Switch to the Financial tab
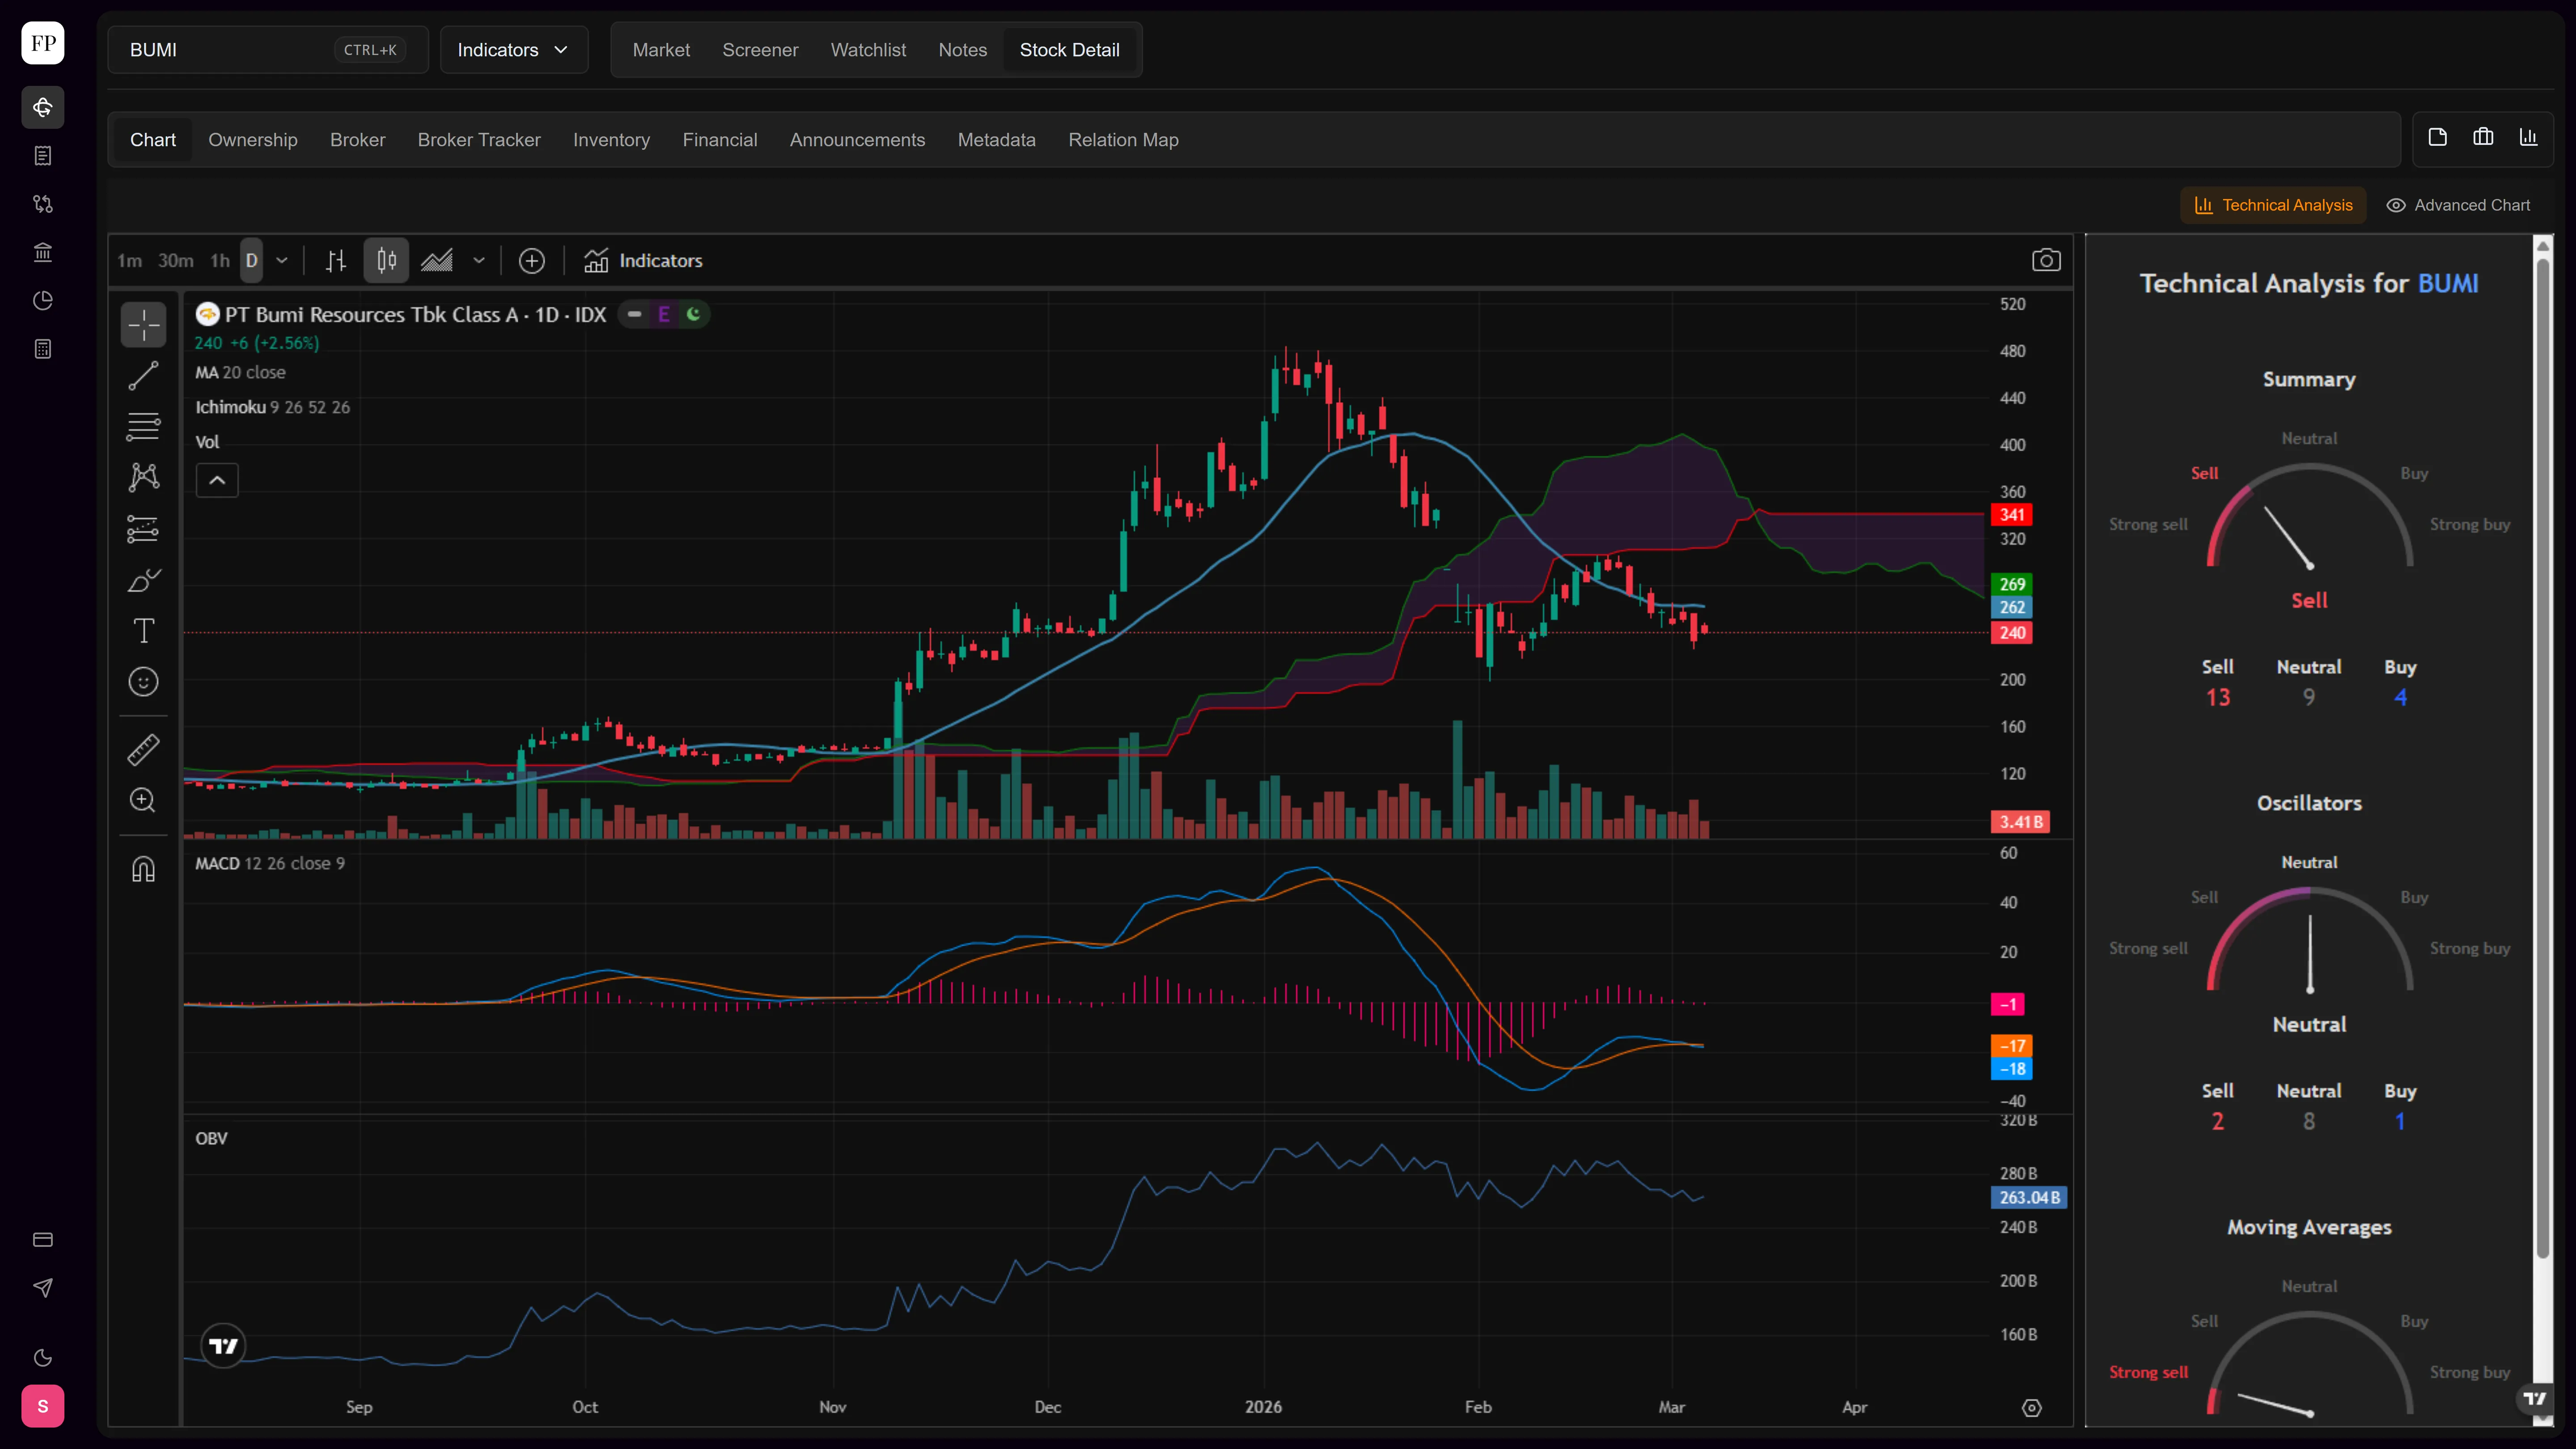This screenshot has width=2576, height=1449. pyautogui.click(x=720, y=140)
